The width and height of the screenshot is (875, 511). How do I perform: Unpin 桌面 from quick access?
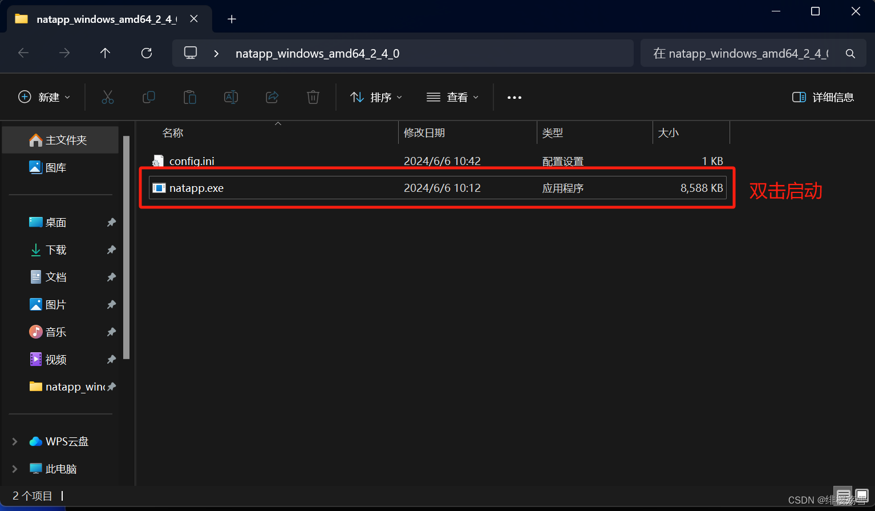pos(111,222)
